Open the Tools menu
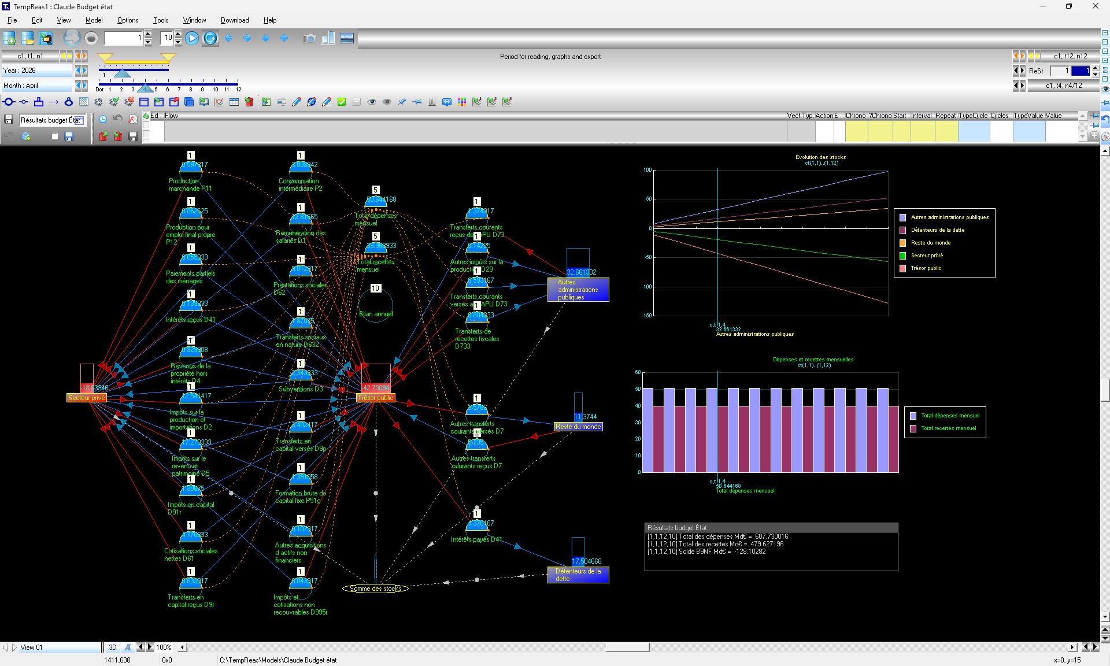 (161, 20)
